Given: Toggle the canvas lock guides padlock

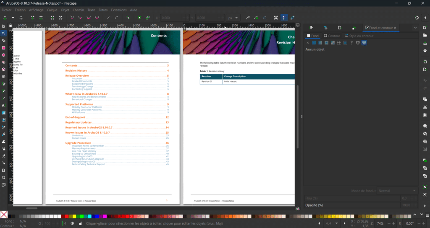Looking at the screenshot, I should 10,26.
